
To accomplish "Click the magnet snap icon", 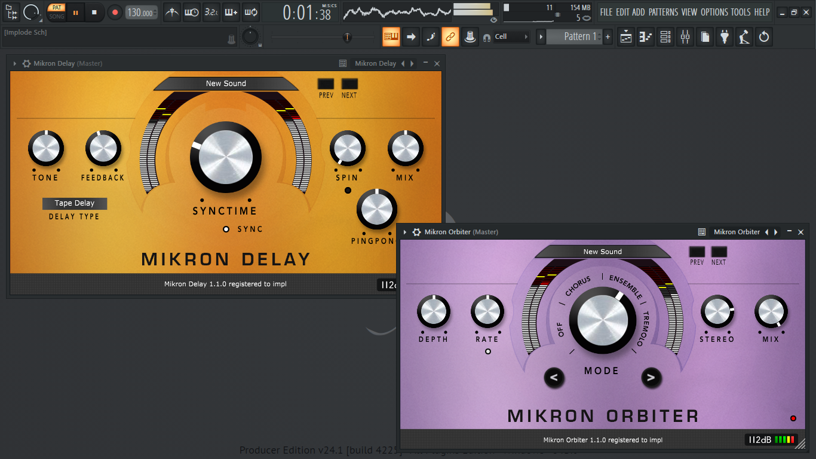I will pyautogui.click(x=487, y=38).
